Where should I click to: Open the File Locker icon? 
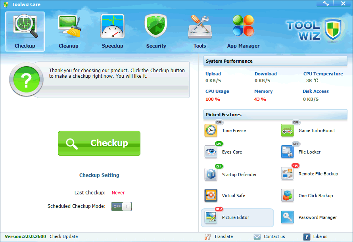click(288, 152)
